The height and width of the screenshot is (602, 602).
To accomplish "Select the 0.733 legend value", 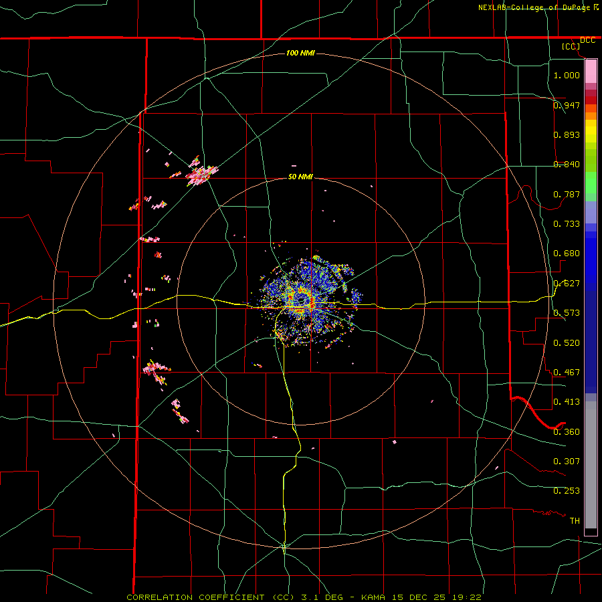I will click(567, 223).
